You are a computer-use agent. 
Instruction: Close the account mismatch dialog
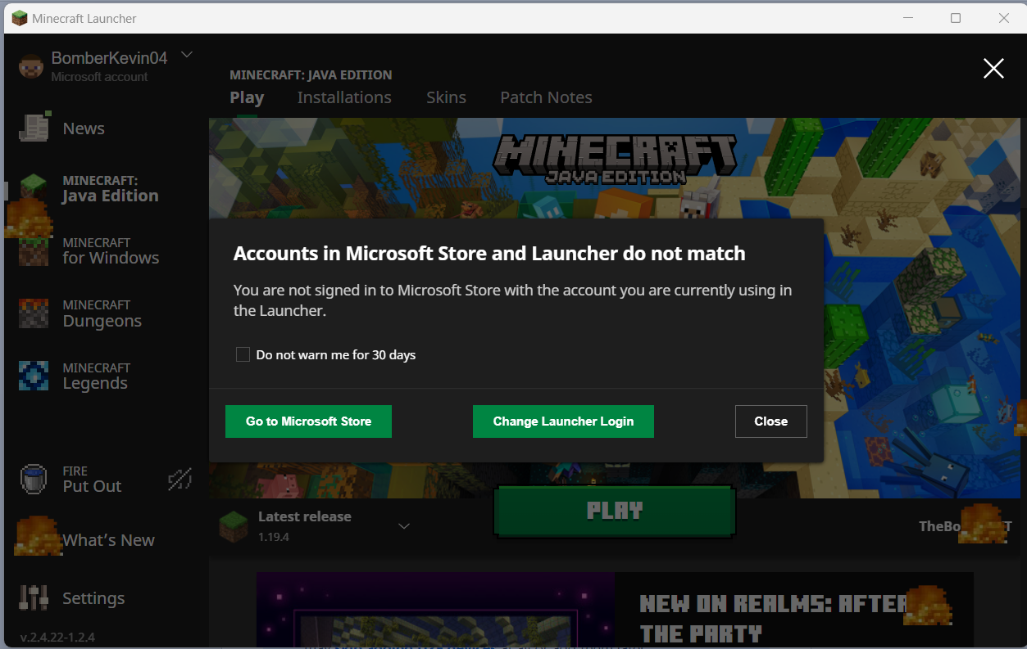coord(770,421)
